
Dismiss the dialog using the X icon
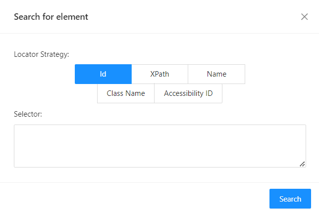pos(304,17)
